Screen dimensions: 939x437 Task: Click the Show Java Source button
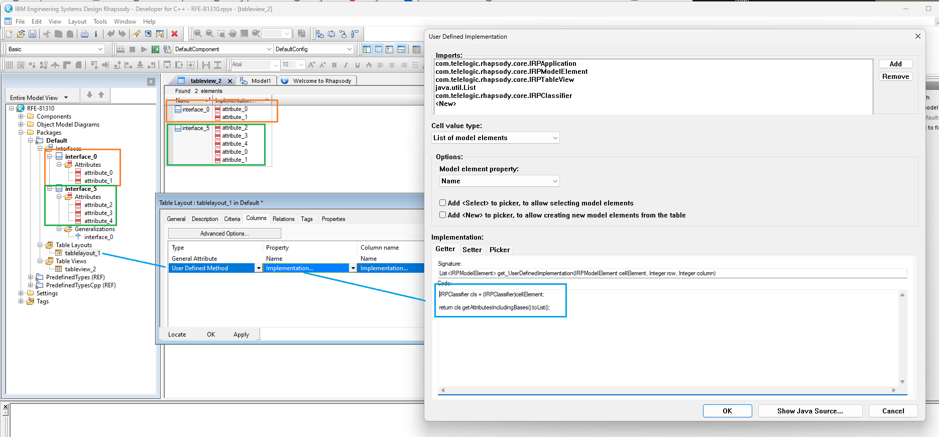[x=809, y=411]
